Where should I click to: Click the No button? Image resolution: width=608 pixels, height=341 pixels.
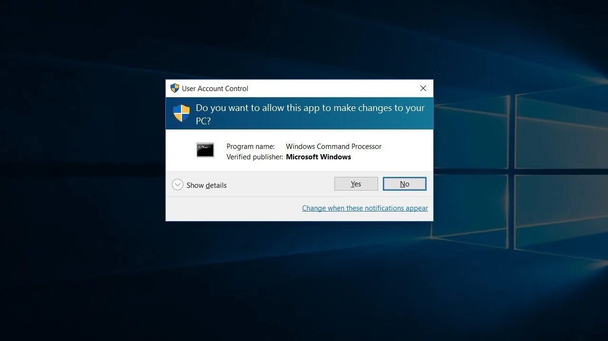(405, 184)
